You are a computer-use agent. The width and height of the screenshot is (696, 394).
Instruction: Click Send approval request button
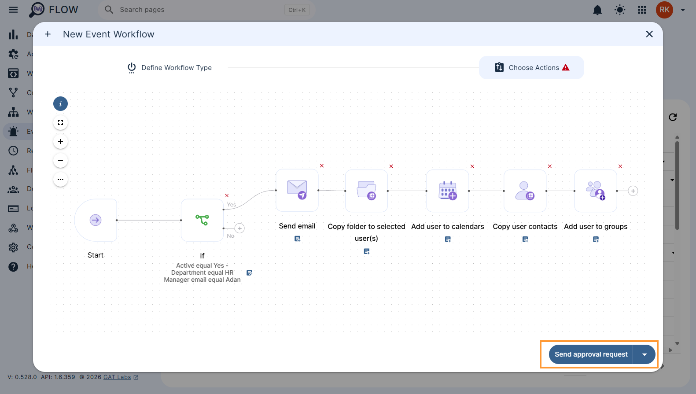[x=591, y=354]
